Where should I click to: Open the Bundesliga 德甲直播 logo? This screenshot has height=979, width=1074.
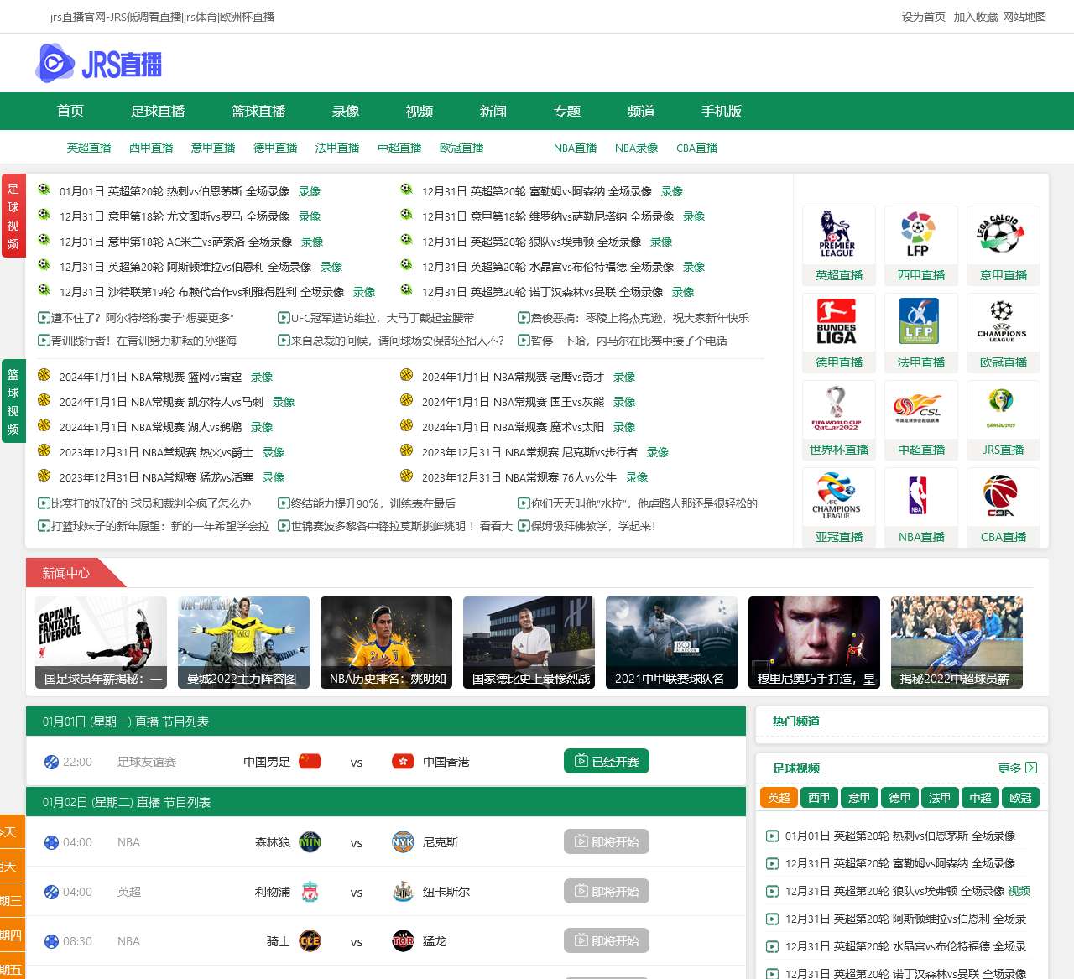coord(838,322)
